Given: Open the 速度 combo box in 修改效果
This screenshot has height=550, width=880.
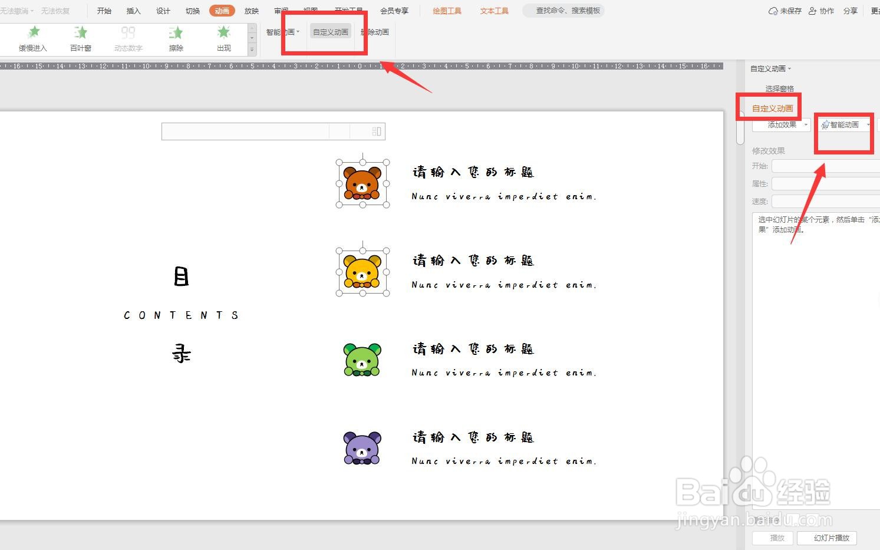Looking at the screenshot, I should click(x=826, y=202).
